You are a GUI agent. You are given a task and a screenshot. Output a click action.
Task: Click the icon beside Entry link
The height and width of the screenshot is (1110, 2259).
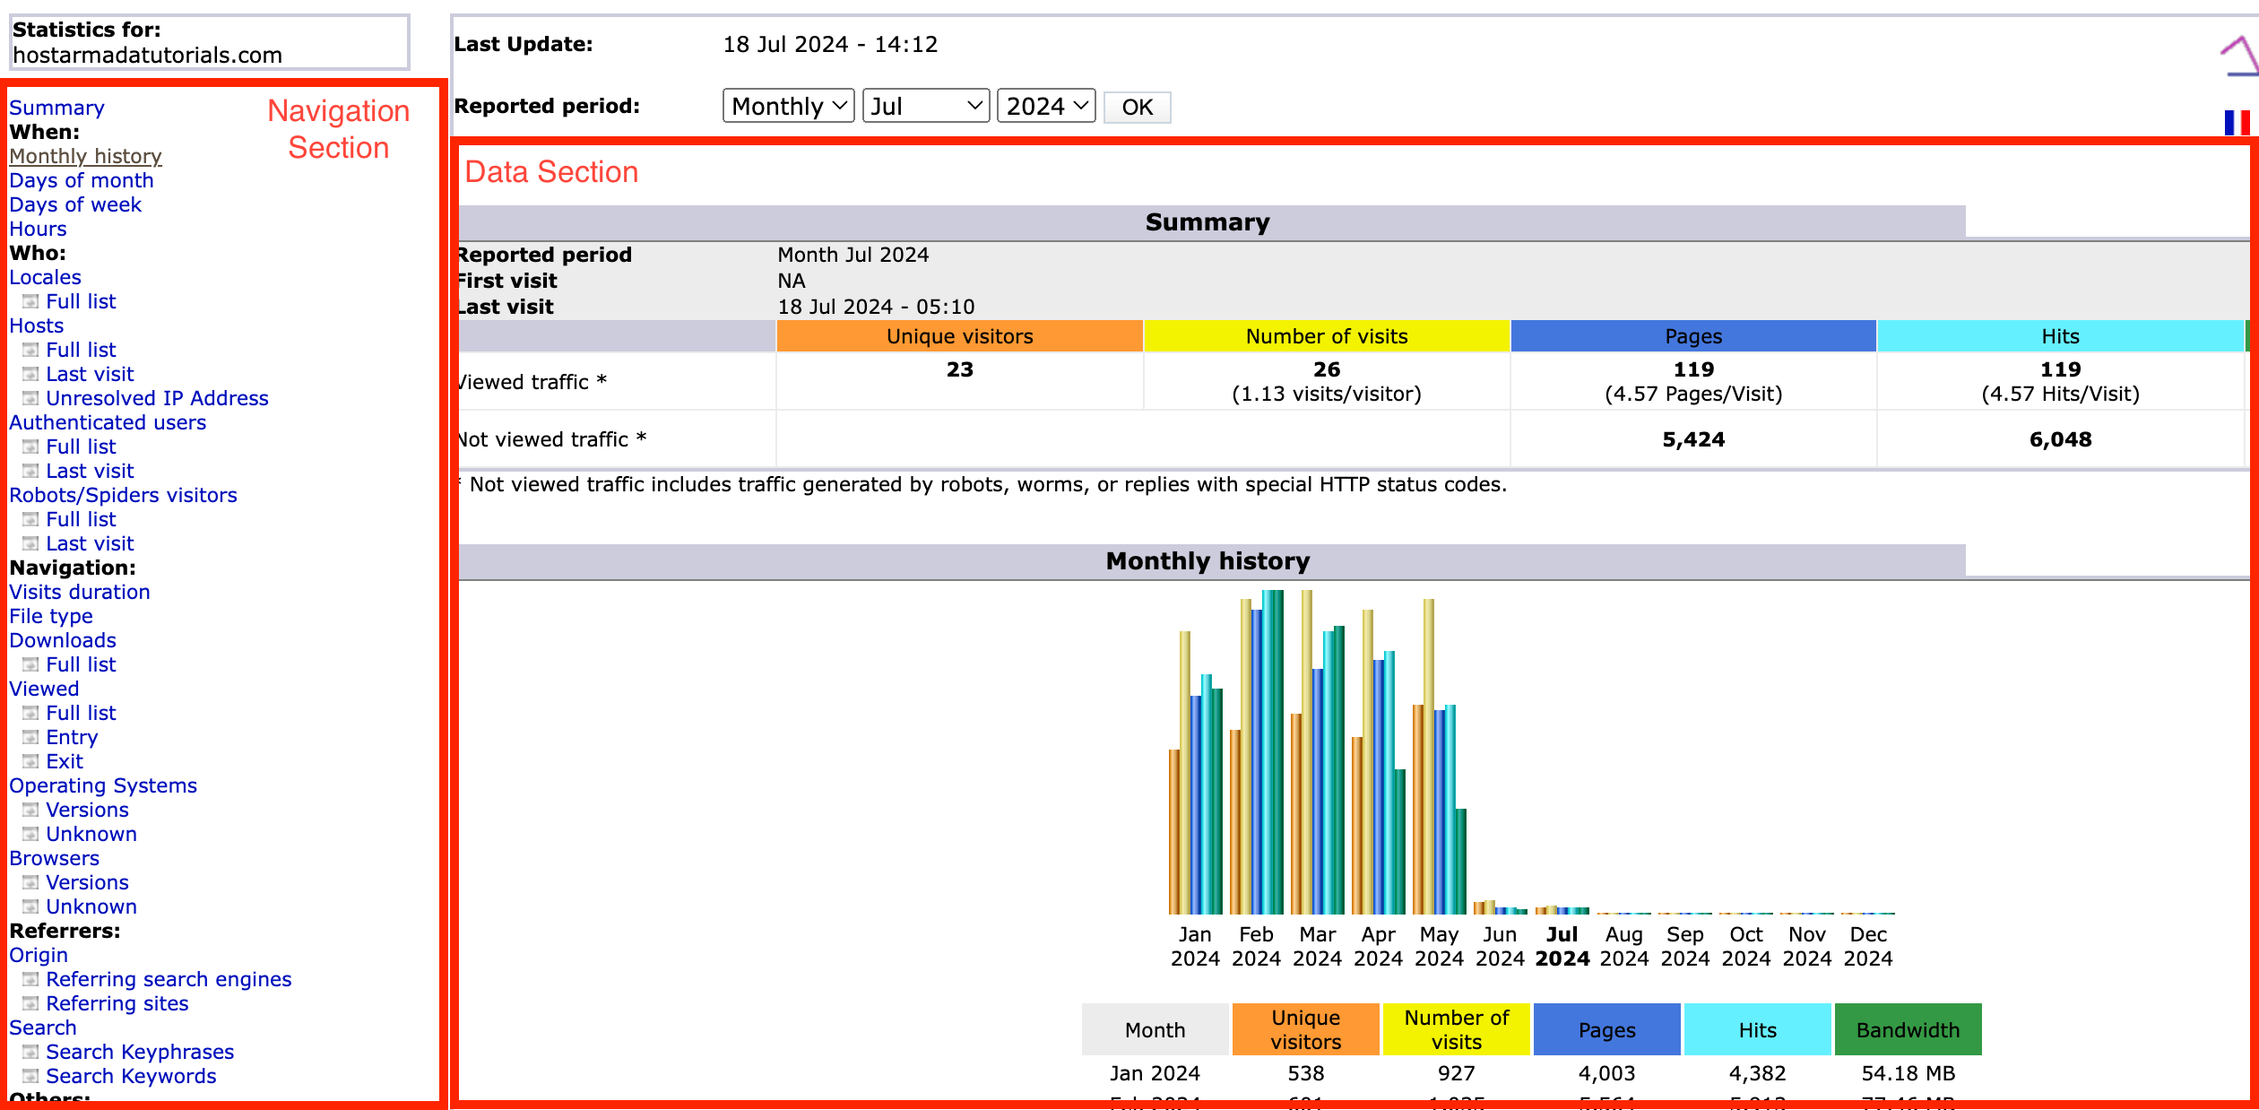[30, 737]
